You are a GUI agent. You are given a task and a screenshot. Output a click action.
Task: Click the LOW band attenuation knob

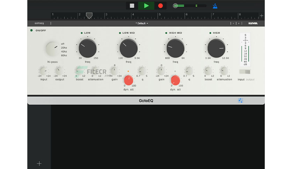click(96, 71)
